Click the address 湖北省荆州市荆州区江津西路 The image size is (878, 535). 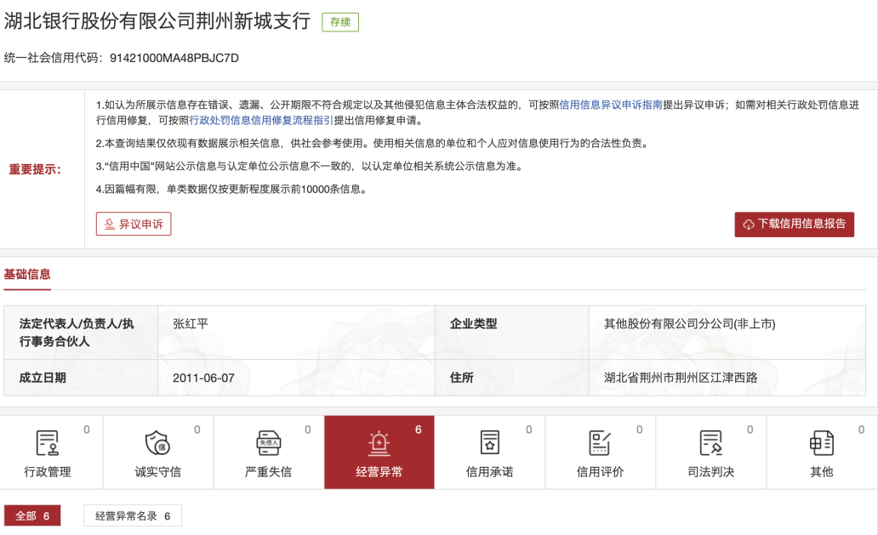680,378
